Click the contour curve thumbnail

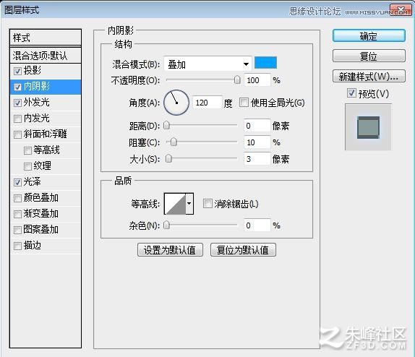tap(175, 204)
